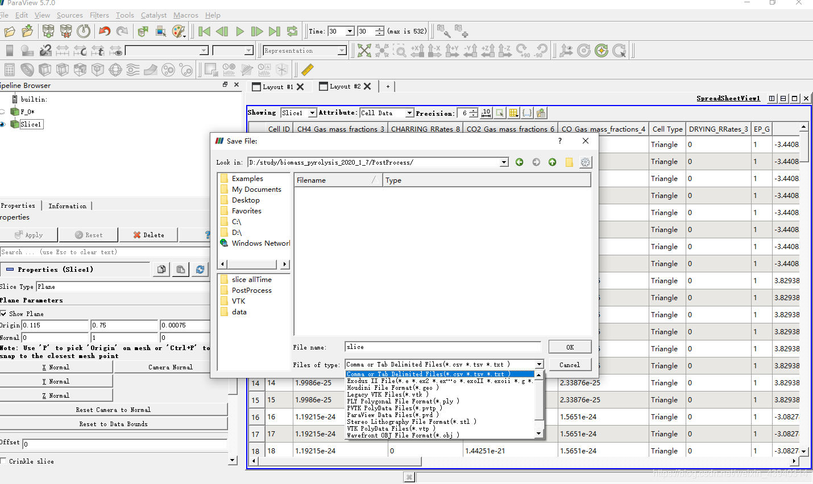
Task: Click the Export Spreadsheet icon
Action: pos(541,113)
